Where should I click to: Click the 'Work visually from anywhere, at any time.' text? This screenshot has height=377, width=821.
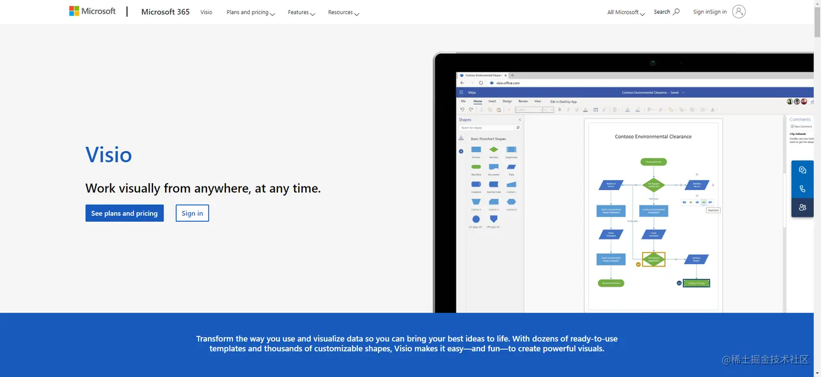(x=203, y=188)
